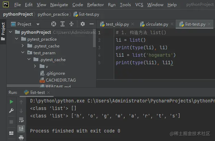Click line number 1 in gutter
The image size is (215, 141).
(99, 32)
